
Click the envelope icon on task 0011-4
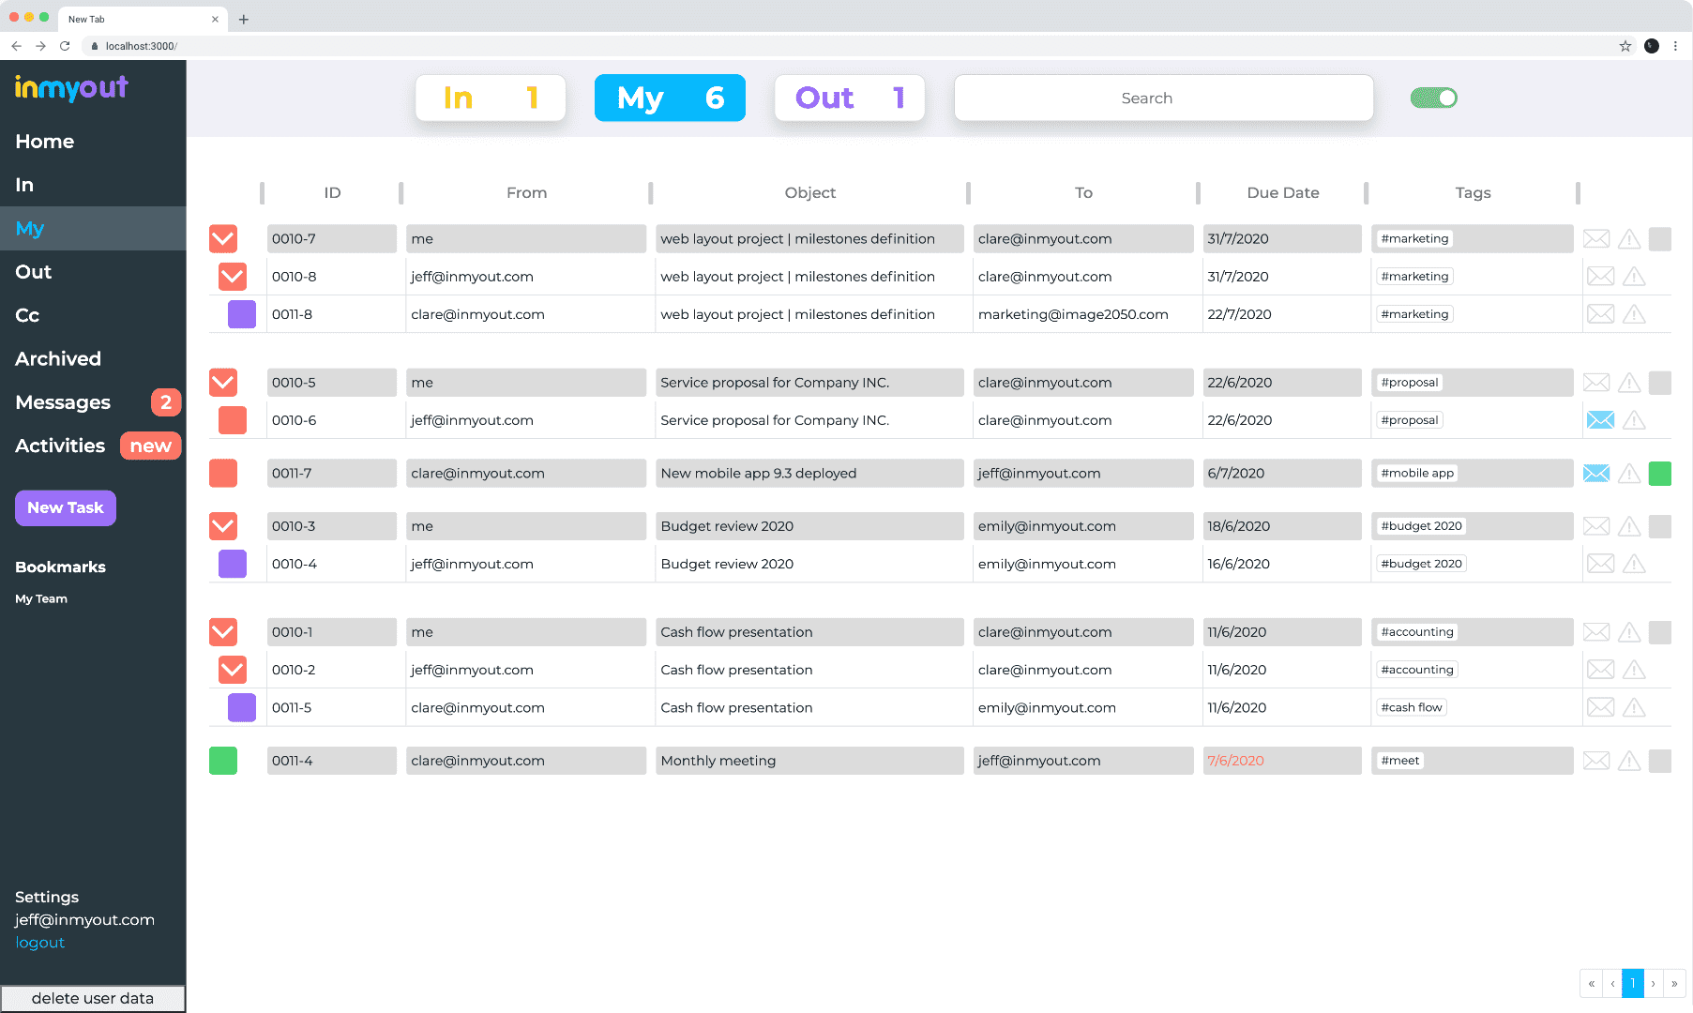coord(1596,761)
